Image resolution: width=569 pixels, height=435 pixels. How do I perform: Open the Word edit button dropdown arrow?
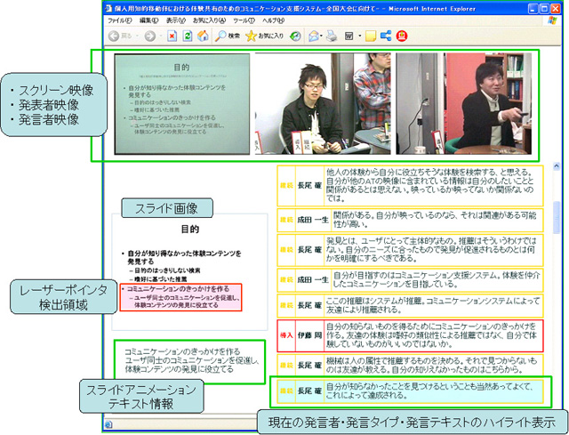[359, 36]
